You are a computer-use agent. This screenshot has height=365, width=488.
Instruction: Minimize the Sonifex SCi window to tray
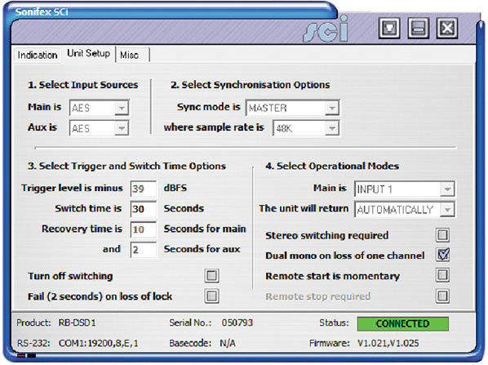click(389, 28)
